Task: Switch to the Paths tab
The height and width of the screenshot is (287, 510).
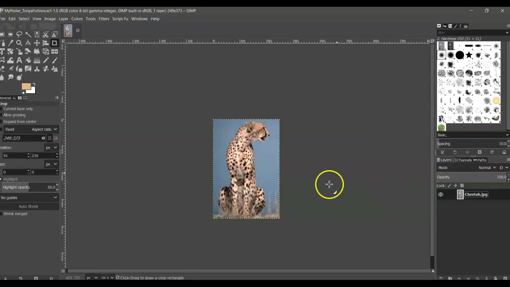Action: tap(480, 160)
